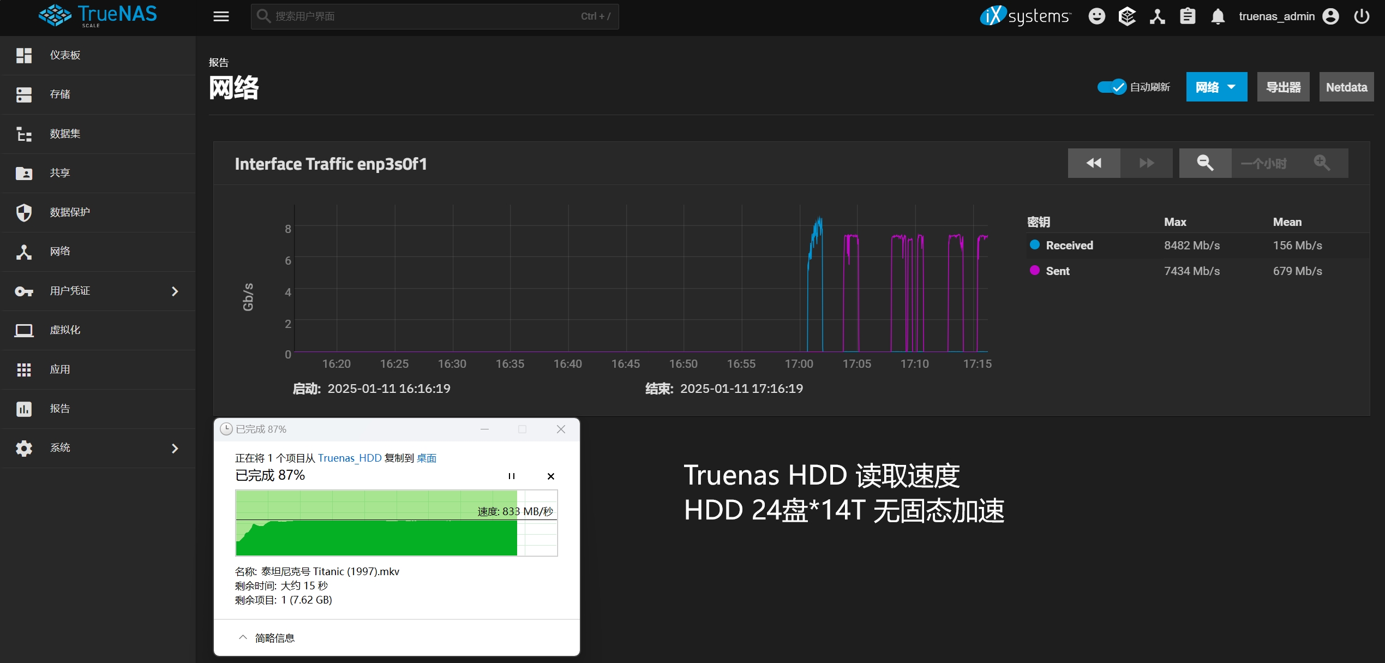1385x663 pixels.
Task: Click the 数据保护 shield icon
Action: click(23, 212)
